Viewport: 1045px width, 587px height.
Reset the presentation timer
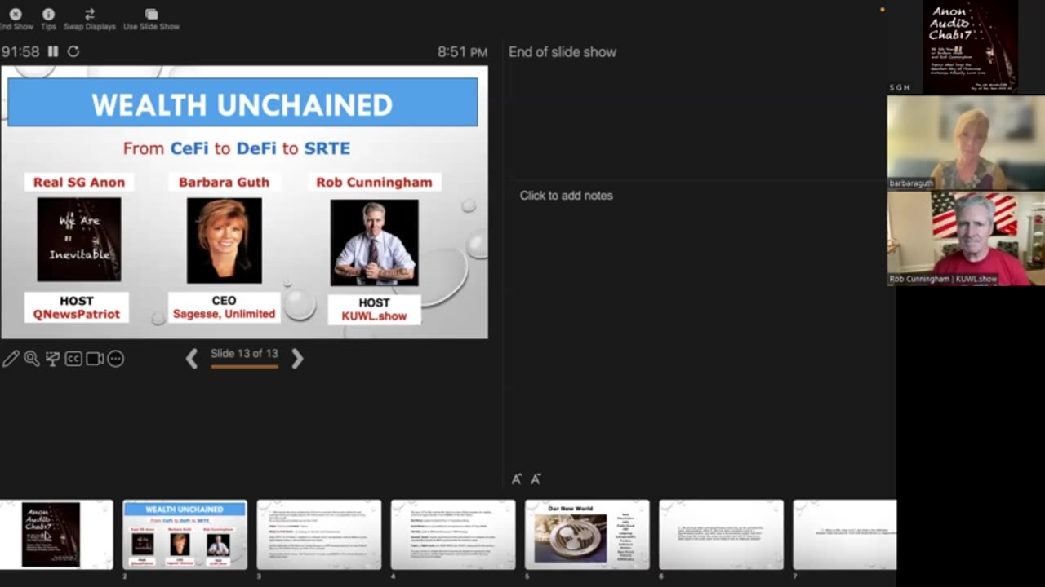(73, 51)
